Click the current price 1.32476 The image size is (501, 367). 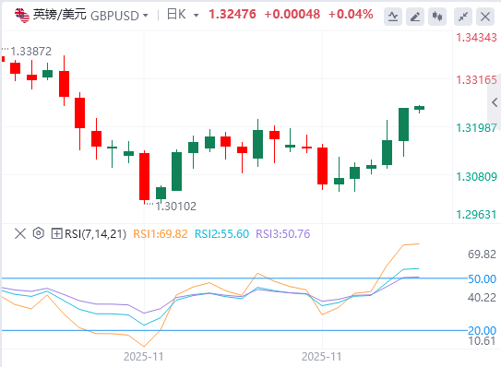click(233, 15)
